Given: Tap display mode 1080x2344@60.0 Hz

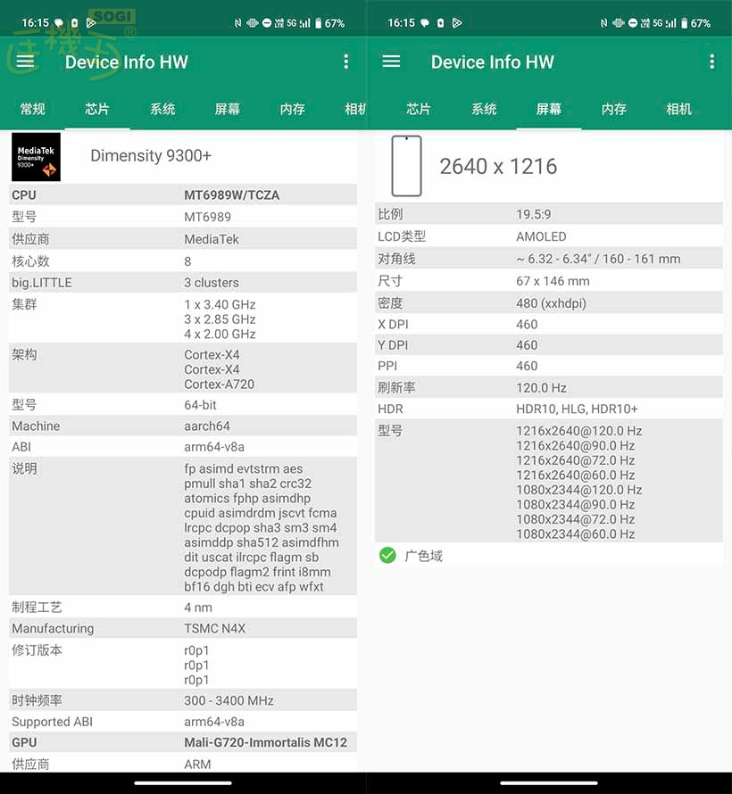Looking at the screenshot, I should click(x=576, y=533).
